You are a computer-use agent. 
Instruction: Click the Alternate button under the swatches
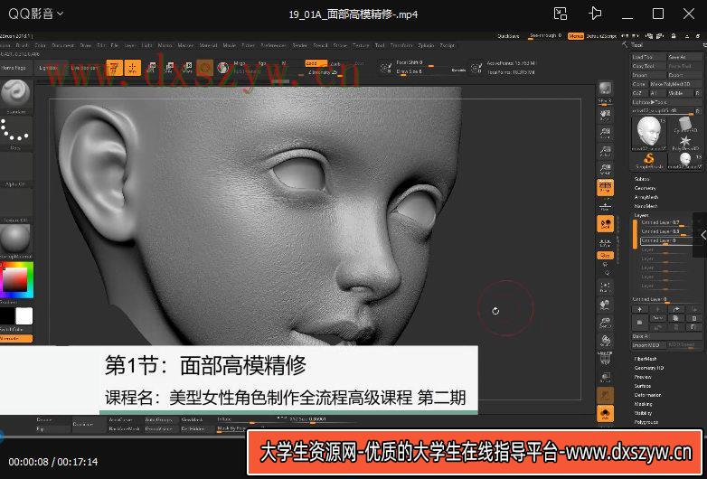15,338
